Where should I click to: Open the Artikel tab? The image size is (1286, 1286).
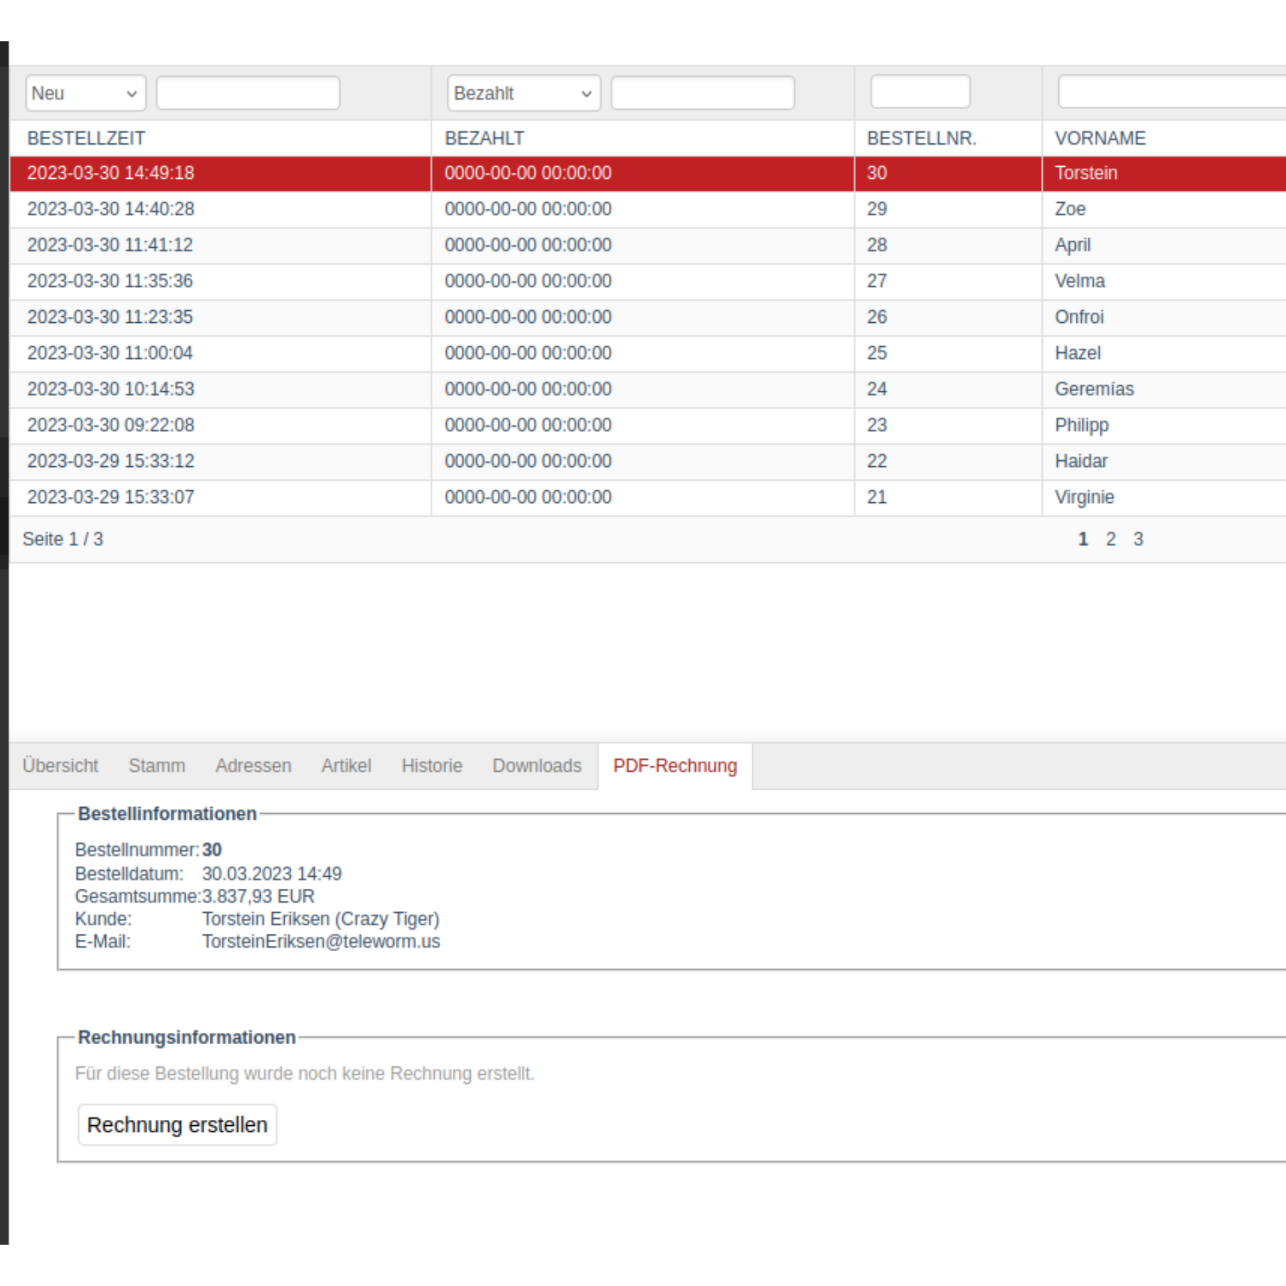(x=346, y=766)
